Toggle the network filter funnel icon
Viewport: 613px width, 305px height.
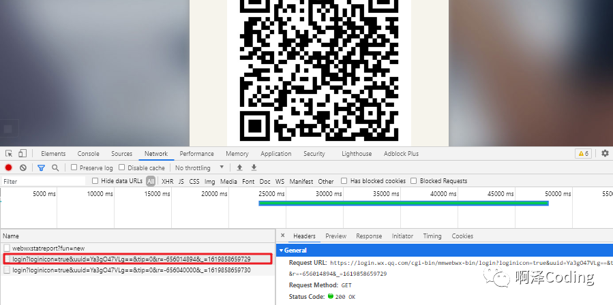point(41,167)
